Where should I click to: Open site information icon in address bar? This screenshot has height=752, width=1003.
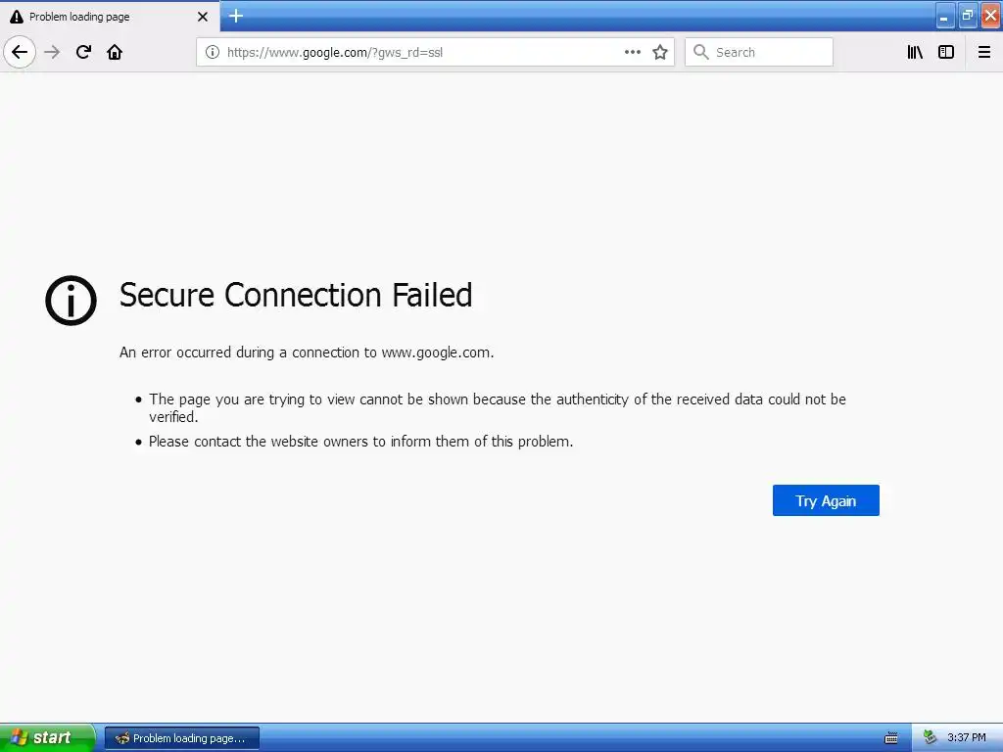point(212,52)
